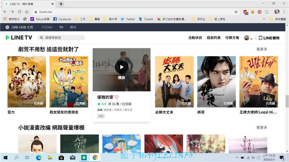This screenshot has height=162, width=289.
Task: Open the 王牌大律師 poster
Action: (x=259, y=82)
